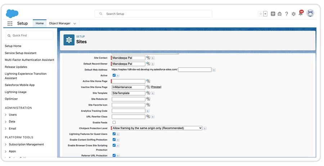Screen dimensions: 324x166
Task: Enable the Enable Feeds checkbox
Action: click(114, 122)
